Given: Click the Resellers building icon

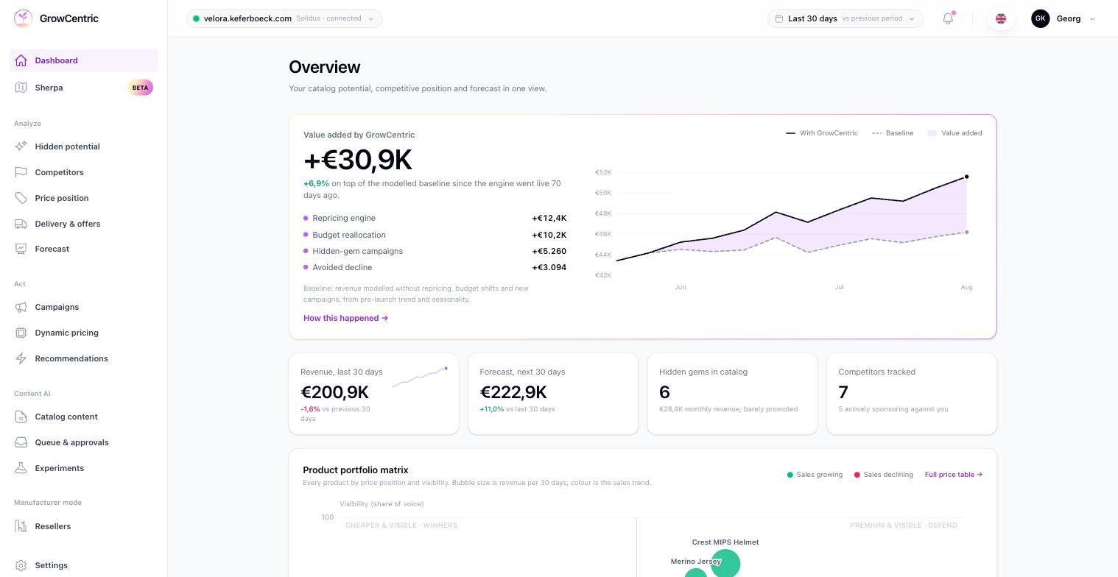Looking at the screenshot, I should [21, 526].
